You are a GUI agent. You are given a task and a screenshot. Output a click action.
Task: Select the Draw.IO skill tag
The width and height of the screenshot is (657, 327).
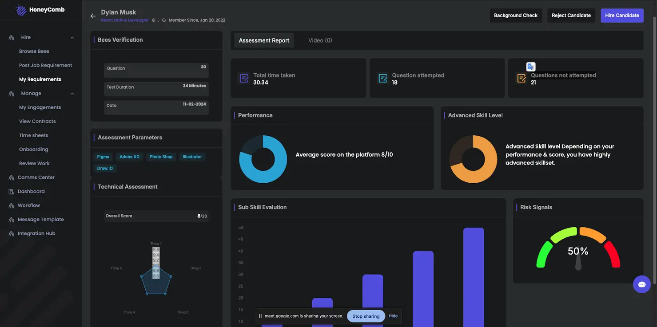coord(105,169)
